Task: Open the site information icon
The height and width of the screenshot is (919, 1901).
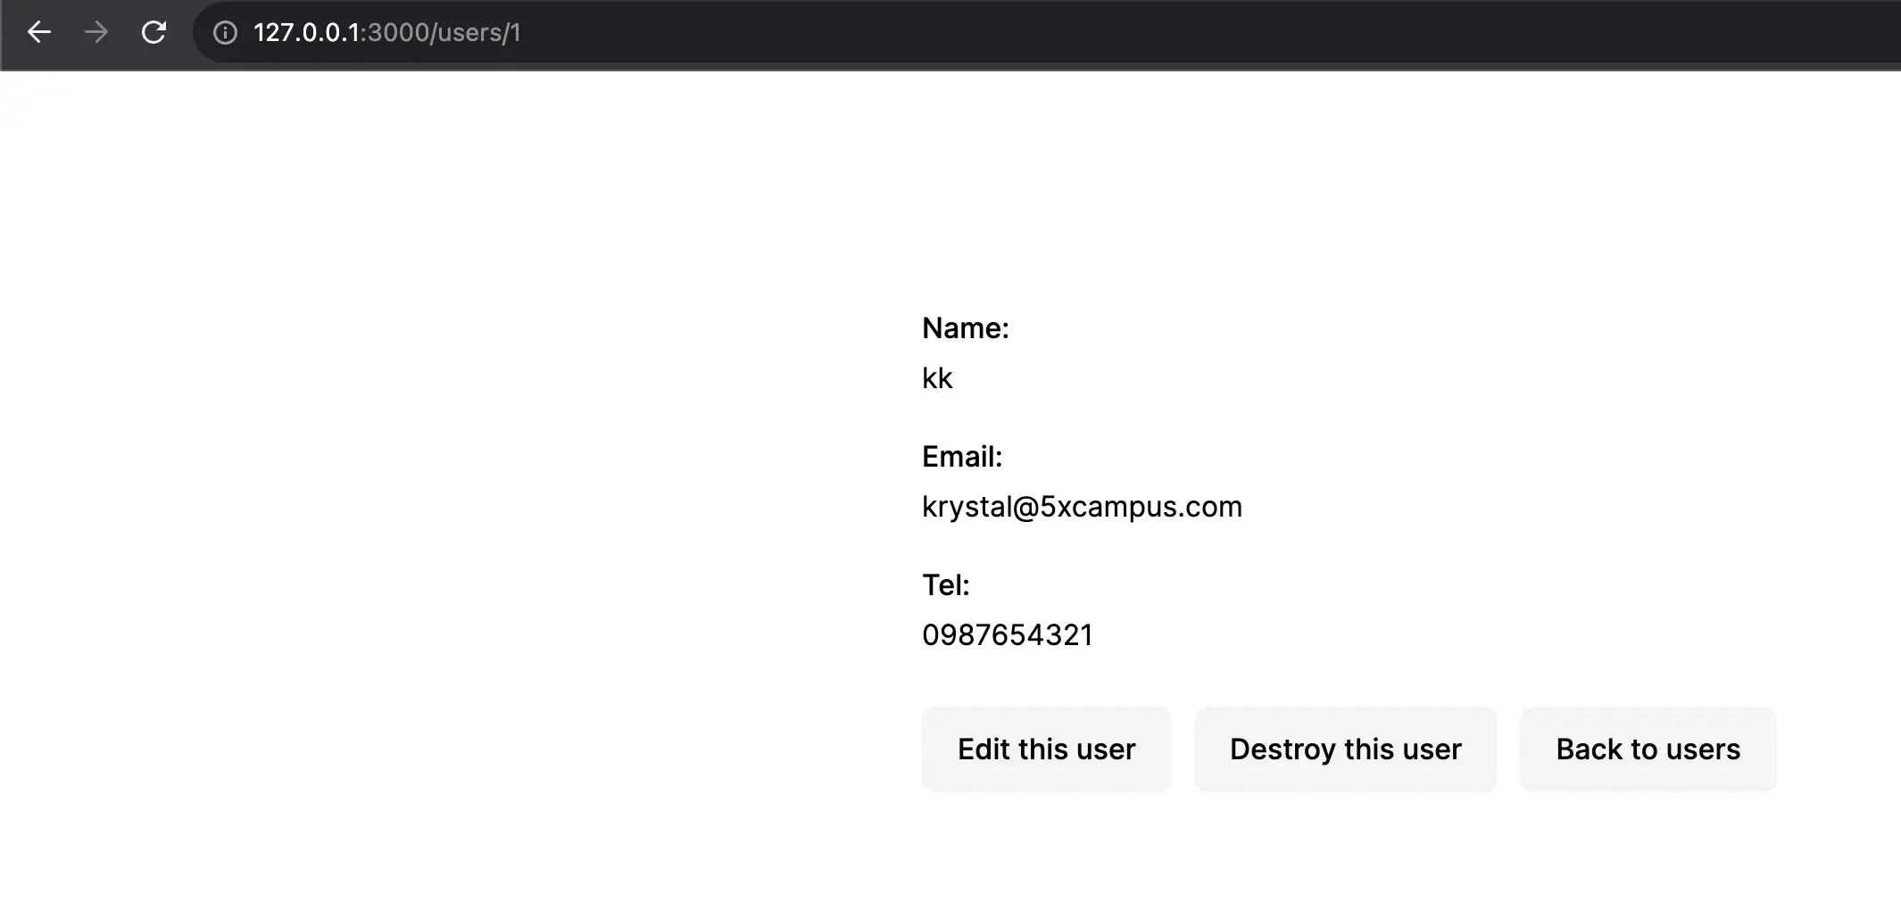Action: coord(225,33)
